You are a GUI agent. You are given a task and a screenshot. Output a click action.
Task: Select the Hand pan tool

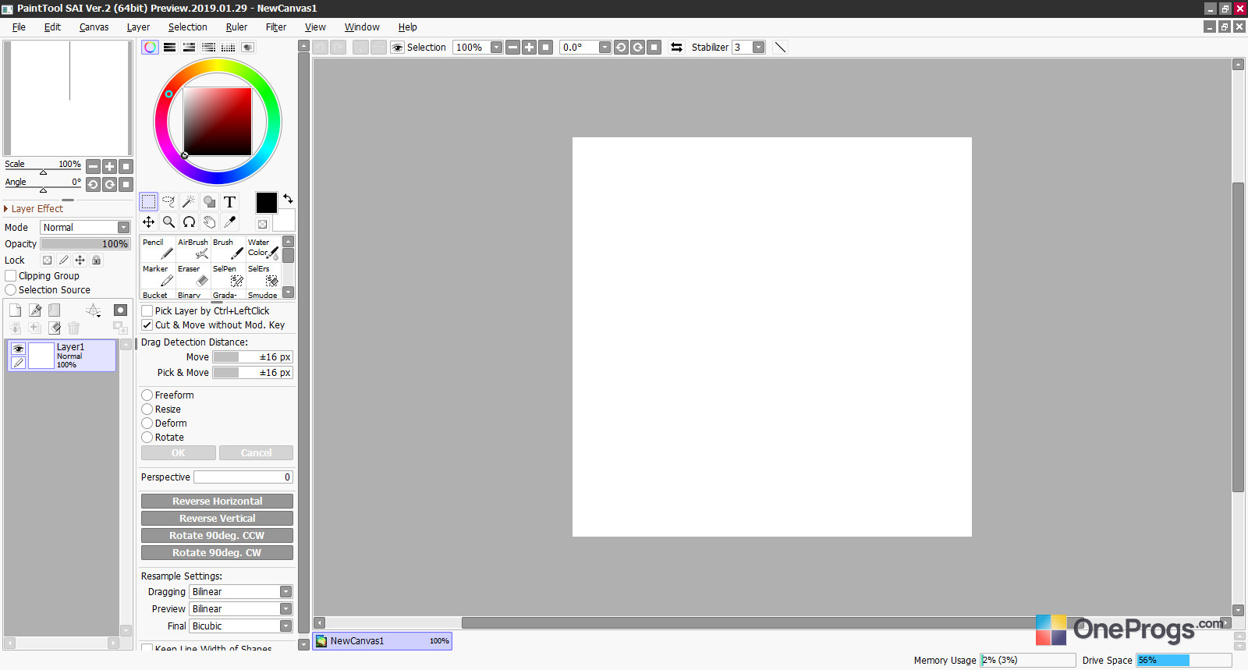pos(209,222)
